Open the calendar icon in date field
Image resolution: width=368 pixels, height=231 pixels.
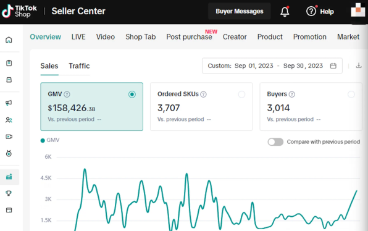[333, 65]
